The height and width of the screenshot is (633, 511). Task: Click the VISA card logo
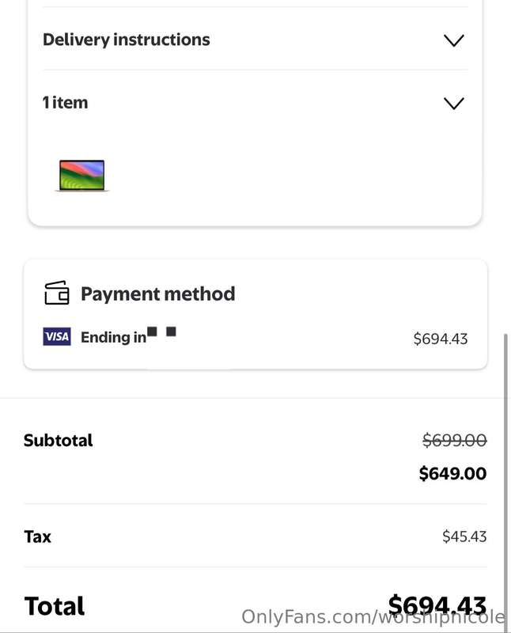[57, 337]
